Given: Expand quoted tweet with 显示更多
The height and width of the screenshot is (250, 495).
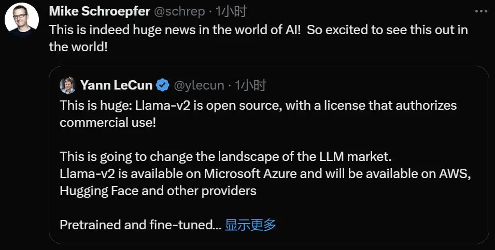Looking at the screenshot, I should [250, 225].
